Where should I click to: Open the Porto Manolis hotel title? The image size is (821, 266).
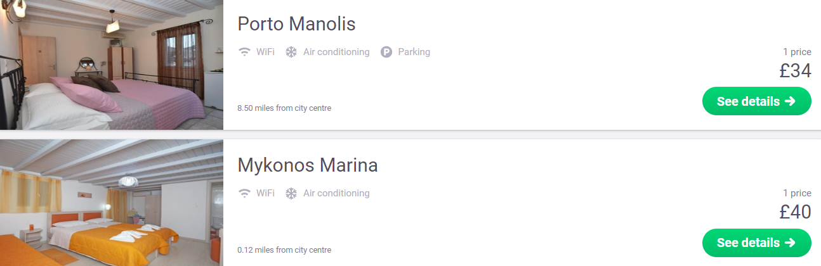tap(296, 24)
